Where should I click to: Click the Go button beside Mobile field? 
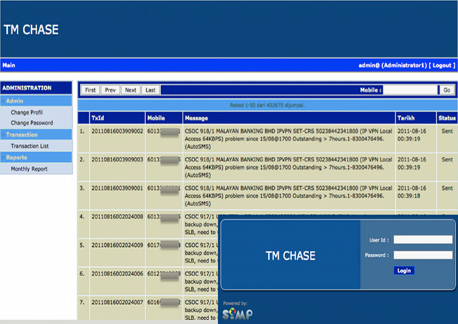pyautogui.click(x=447, y=90)
